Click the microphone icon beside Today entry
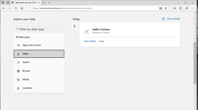This screenshot has width=198, height=110. (74, 26)
